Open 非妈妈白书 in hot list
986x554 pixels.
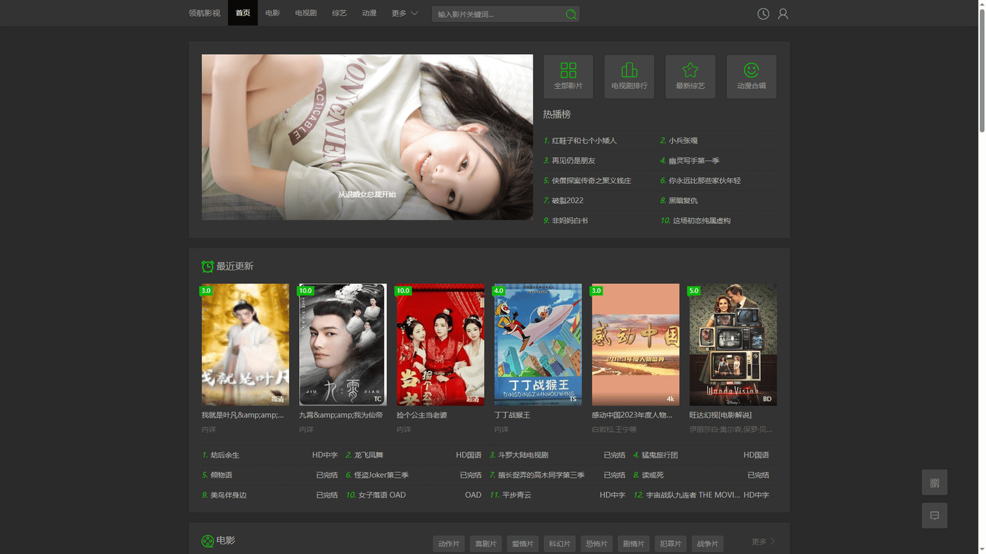point(570,220)
